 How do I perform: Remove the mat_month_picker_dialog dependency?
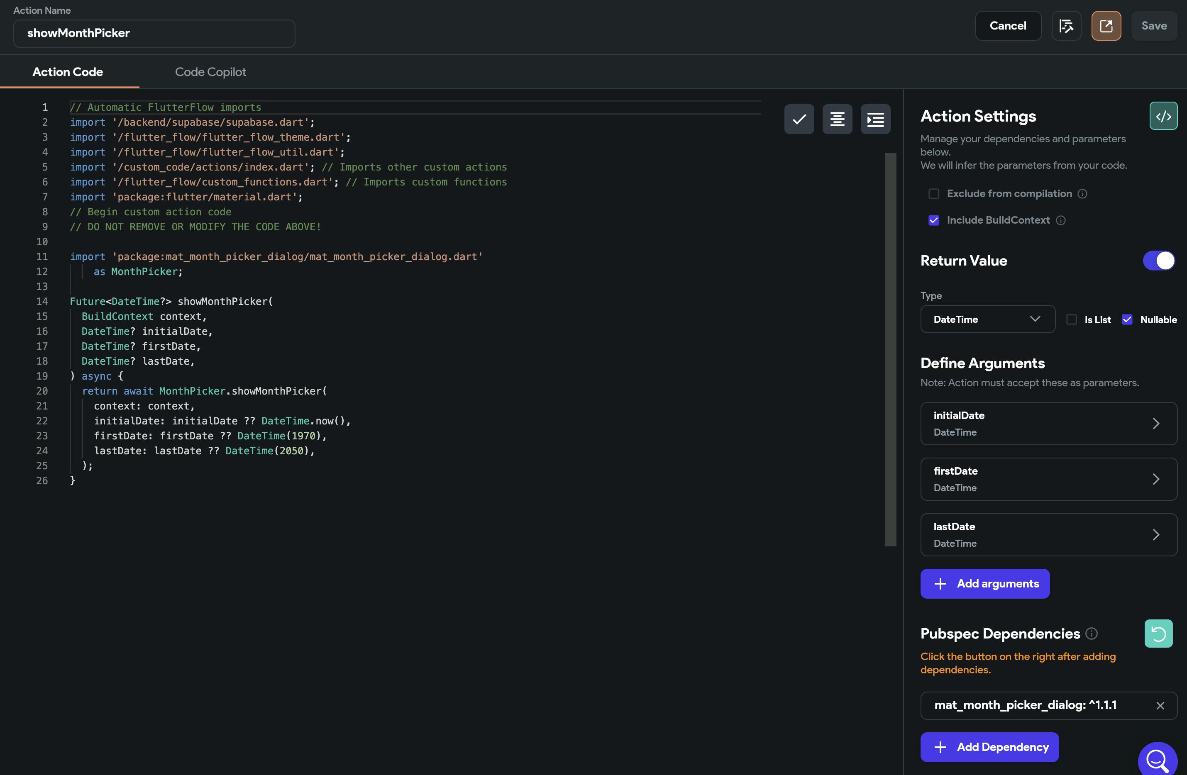[1160, 705]
